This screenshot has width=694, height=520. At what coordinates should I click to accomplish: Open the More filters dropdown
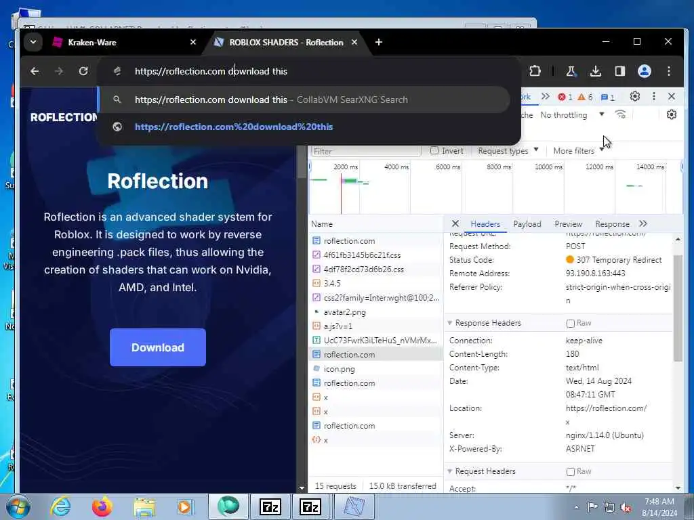[579, 151]
